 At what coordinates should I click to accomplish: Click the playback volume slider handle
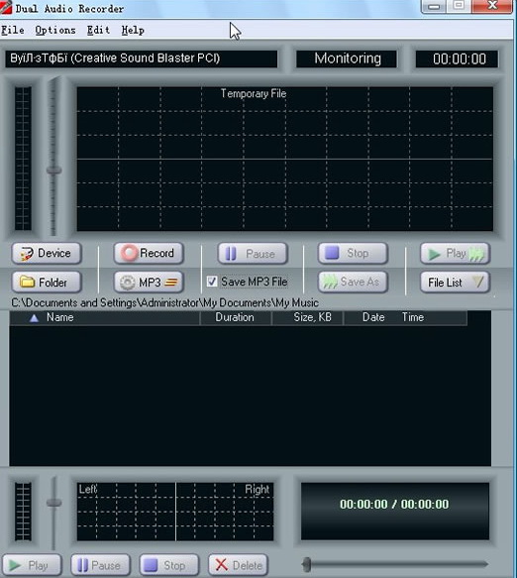[x=53, y=503]
